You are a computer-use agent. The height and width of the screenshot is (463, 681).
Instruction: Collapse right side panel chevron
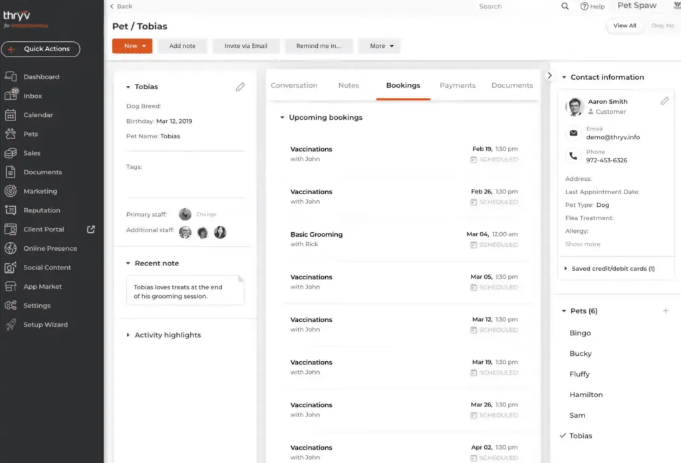[x=549, y=76]
